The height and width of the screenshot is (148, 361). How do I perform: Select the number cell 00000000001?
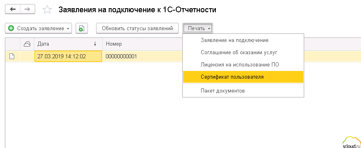point(142,56)
